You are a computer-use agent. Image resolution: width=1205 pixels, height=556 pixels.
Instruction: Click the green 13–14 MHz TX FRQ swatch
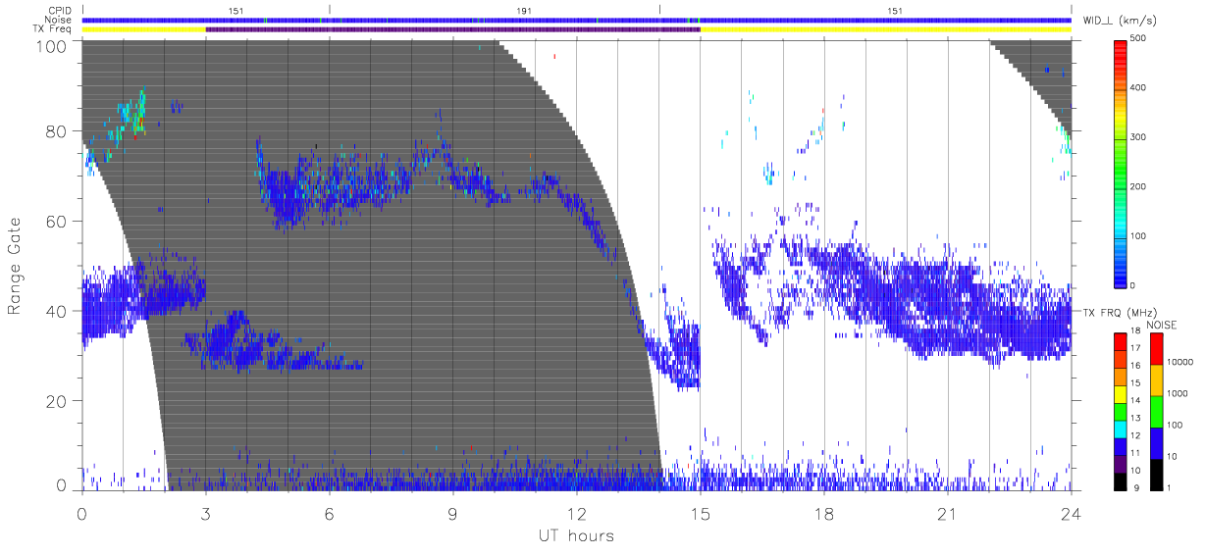[x=1121, y=412]
